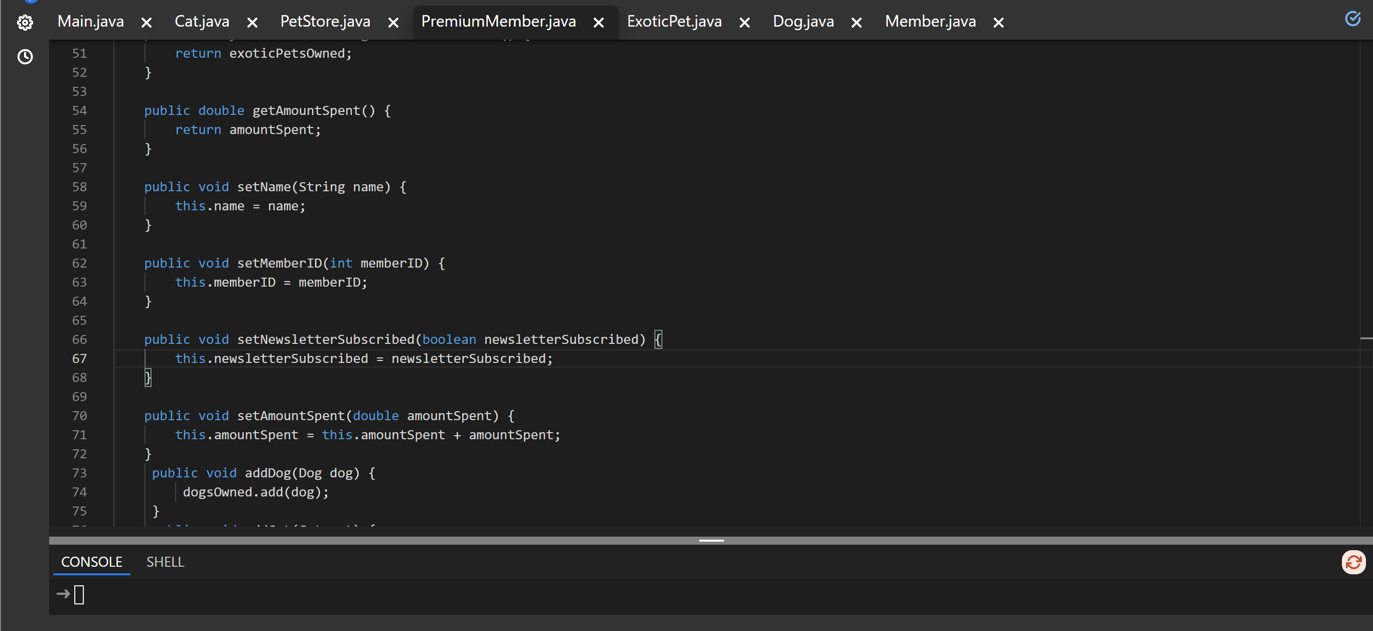The width and height of the screenshot is (1373, 631).
Task: Close the ExoticPet.java tab
Action: pyautogui.click(x=745, y=23)
